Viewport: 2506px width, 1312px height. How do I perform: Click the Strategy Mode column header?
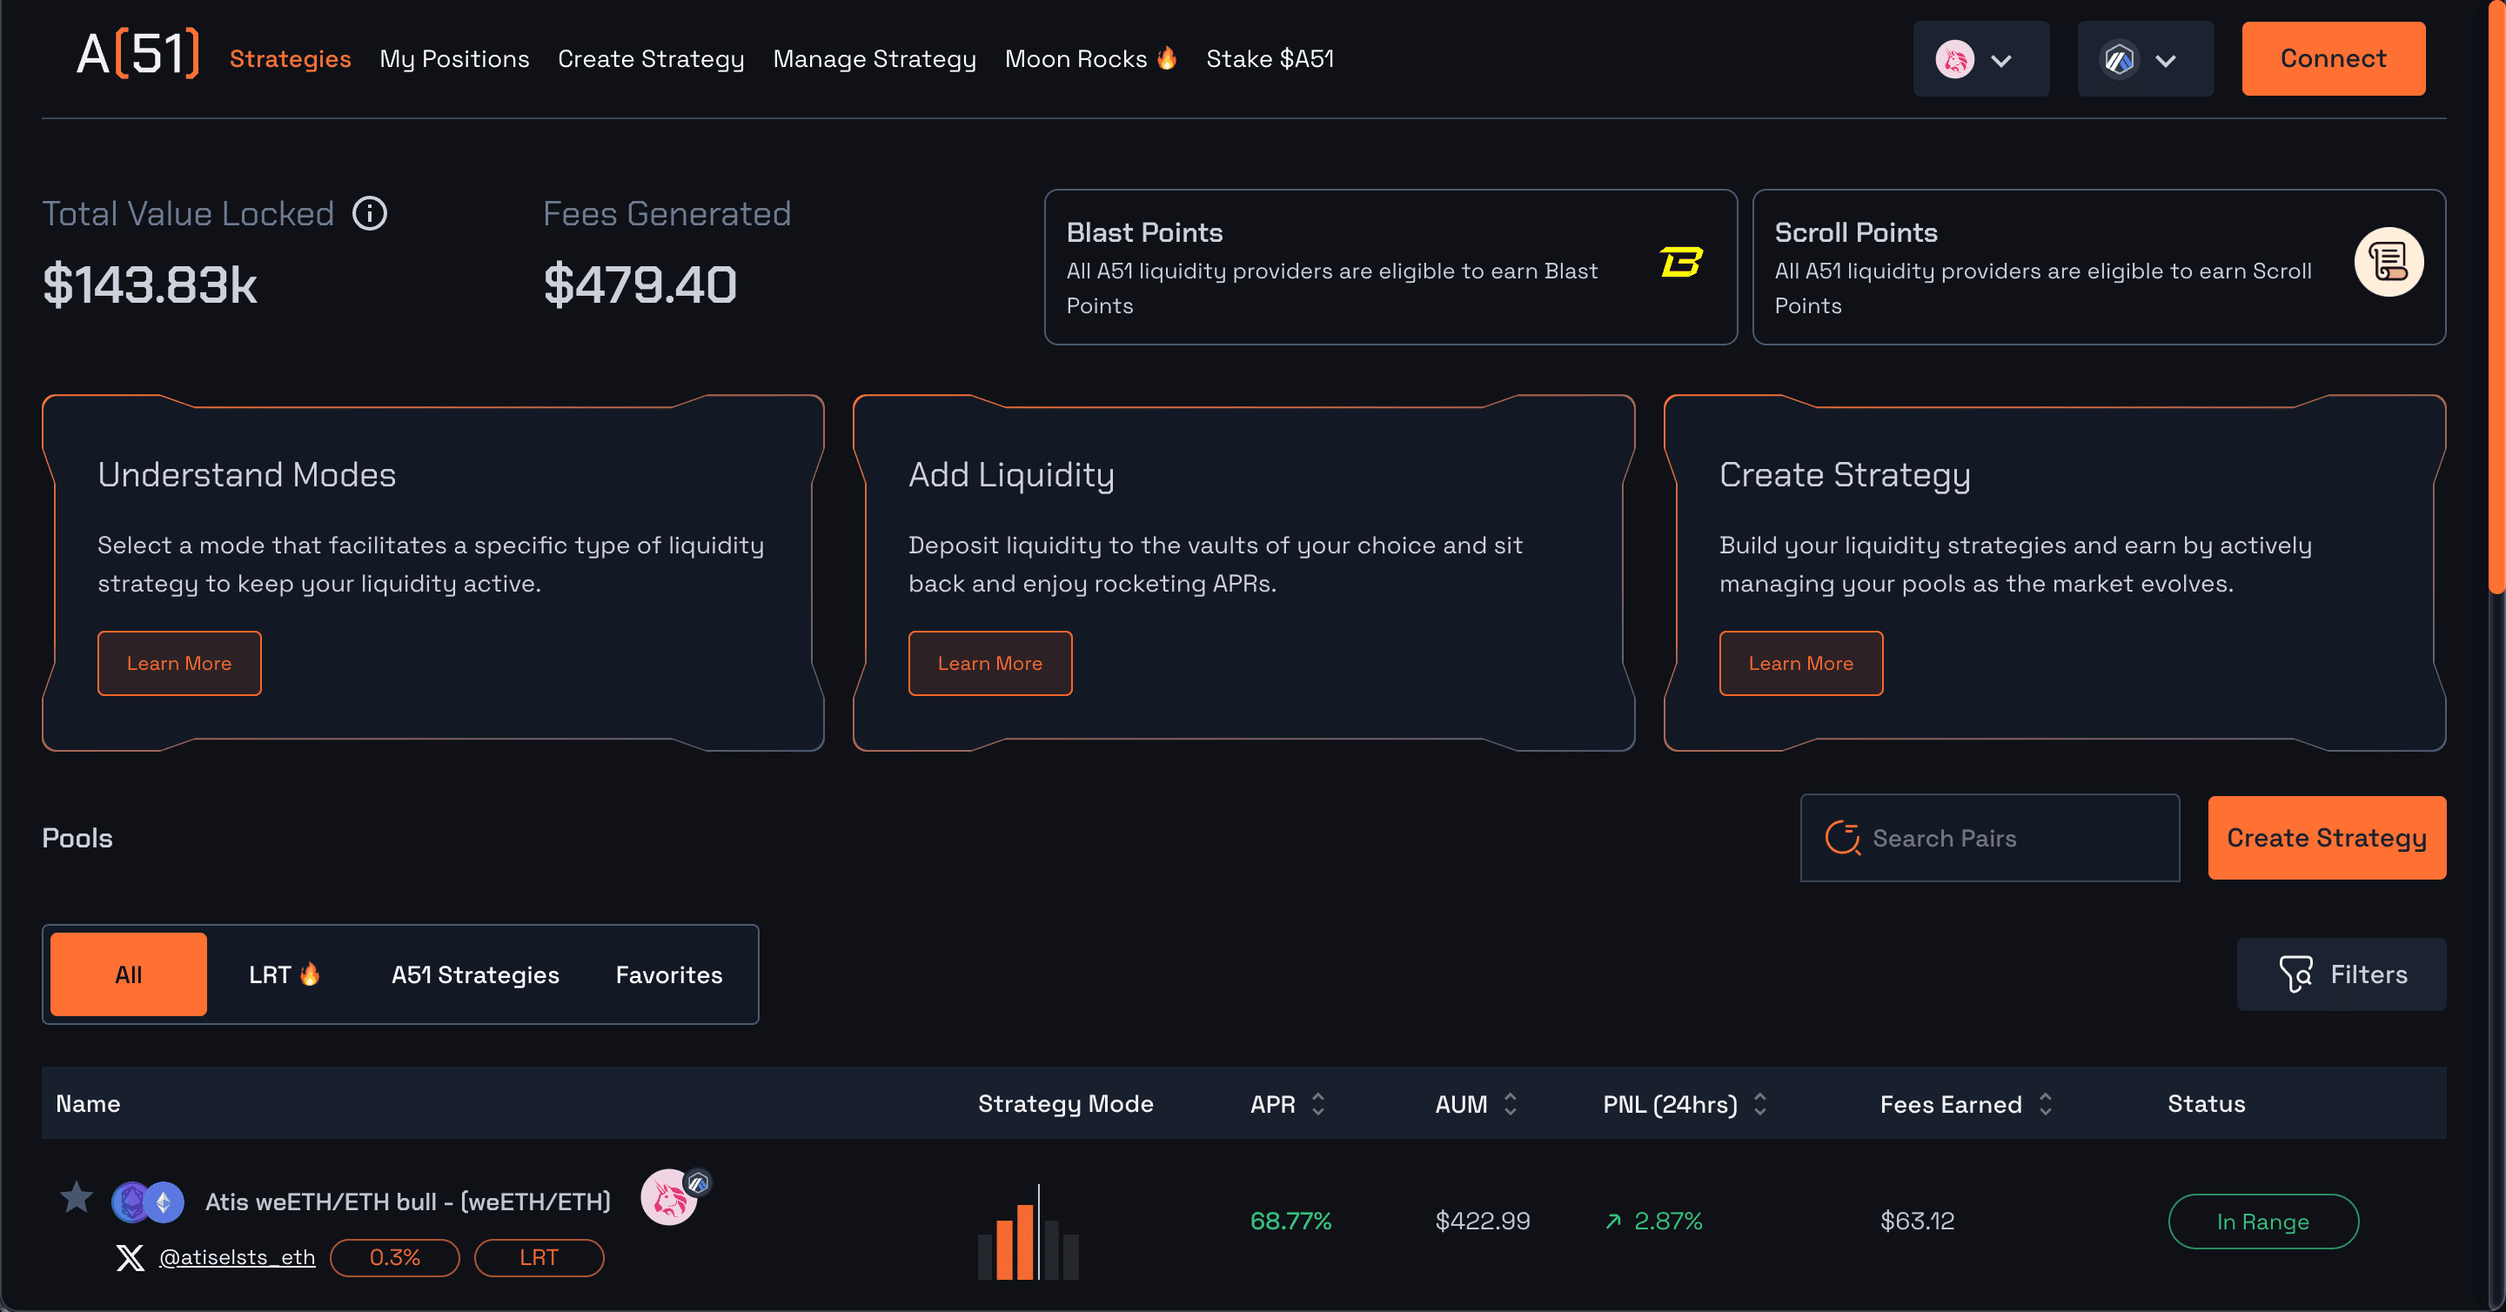tap(1065, 1104)
